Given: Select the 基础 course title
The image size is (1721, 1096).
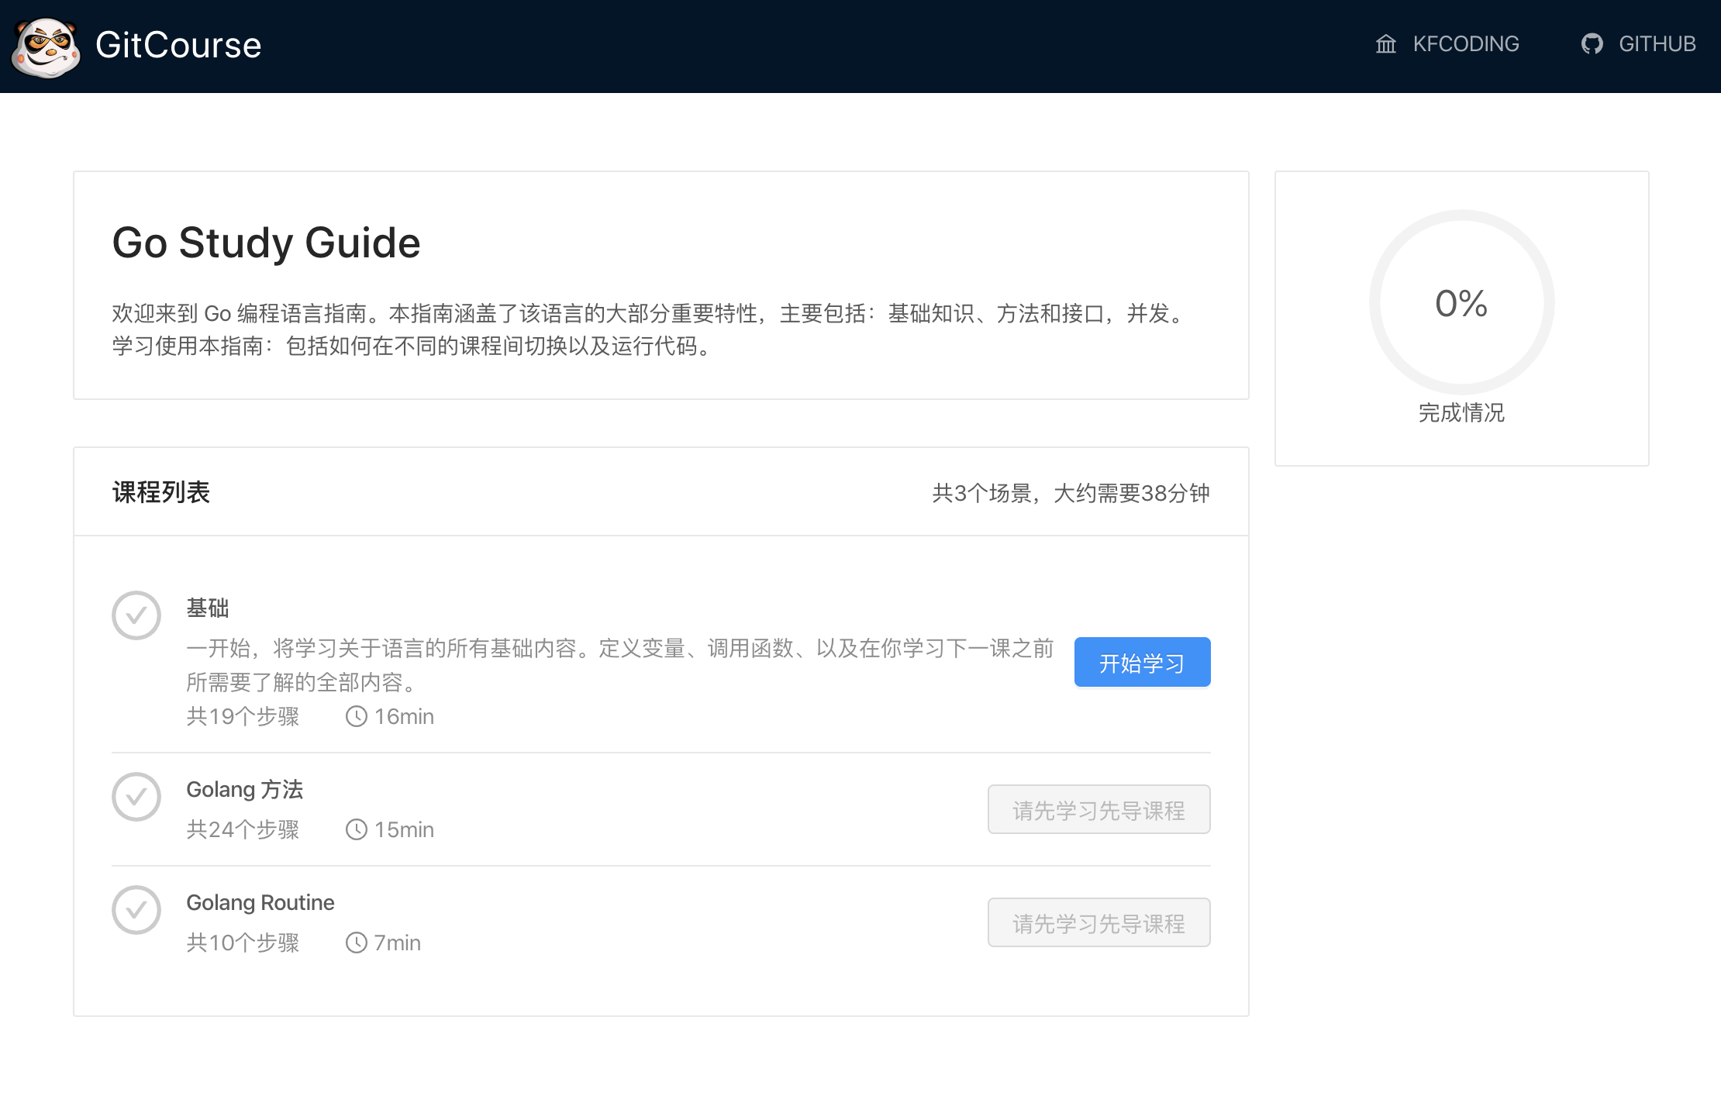Looking at the screenshot, I should coord(208,608).
